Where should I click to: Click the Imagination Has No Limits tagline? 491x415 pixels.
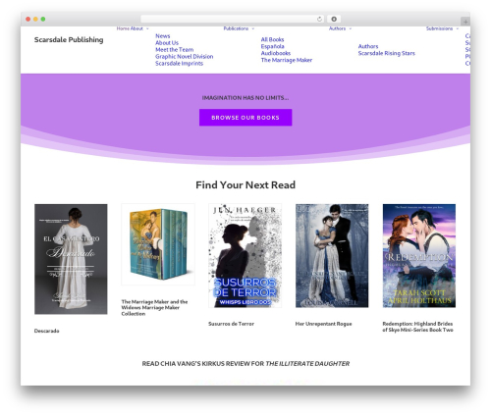(x=245, y=98)
